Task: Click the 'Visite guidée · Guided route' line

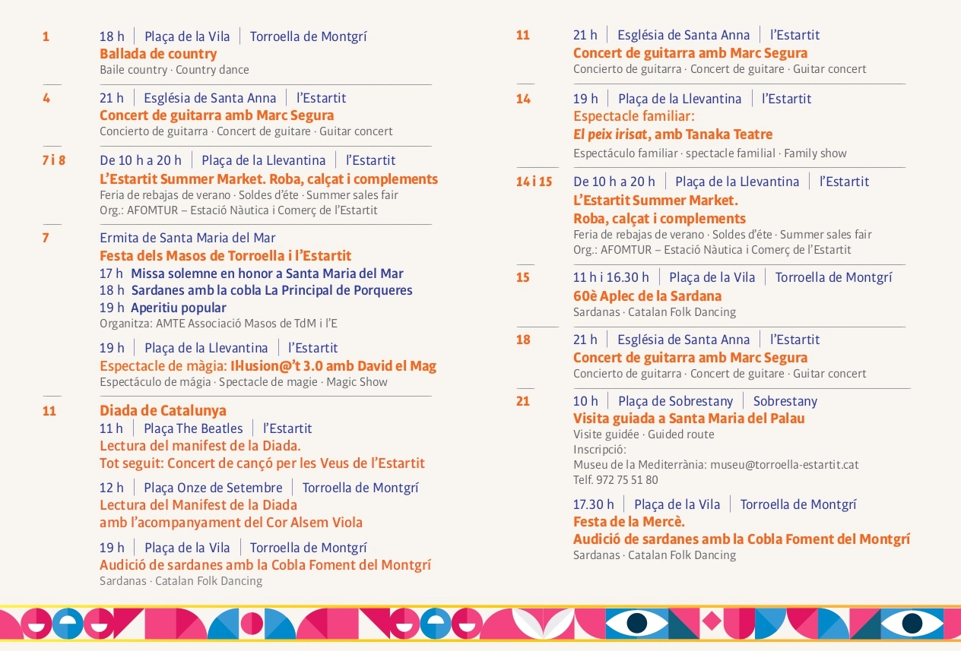Action: pos(644,435)
